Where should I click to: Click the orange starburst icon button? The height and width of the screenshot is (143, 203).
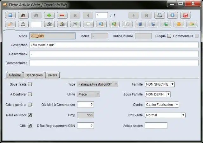point(179,24)
